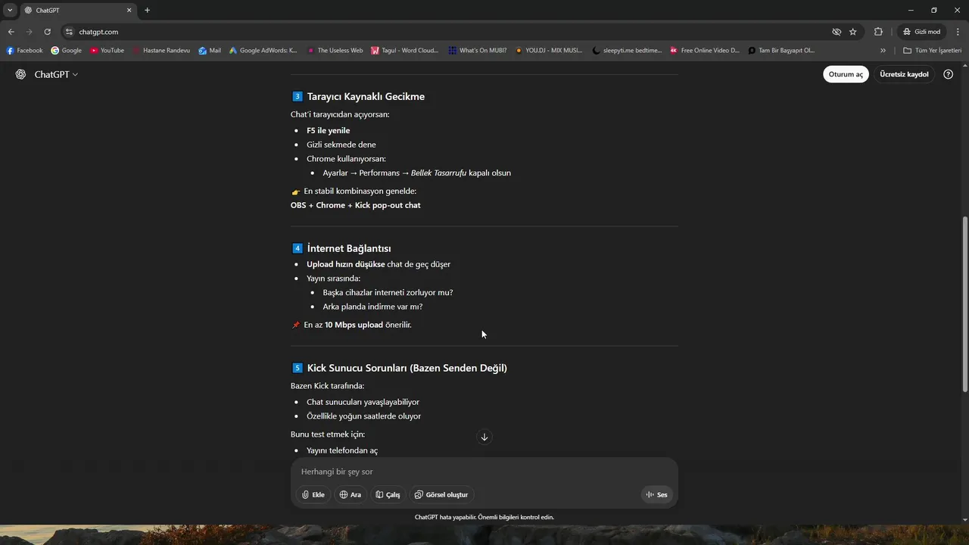Click the scroll-to-bottom arrow button
The height and width of the screenshot is (545, 969).
[484, 437]
